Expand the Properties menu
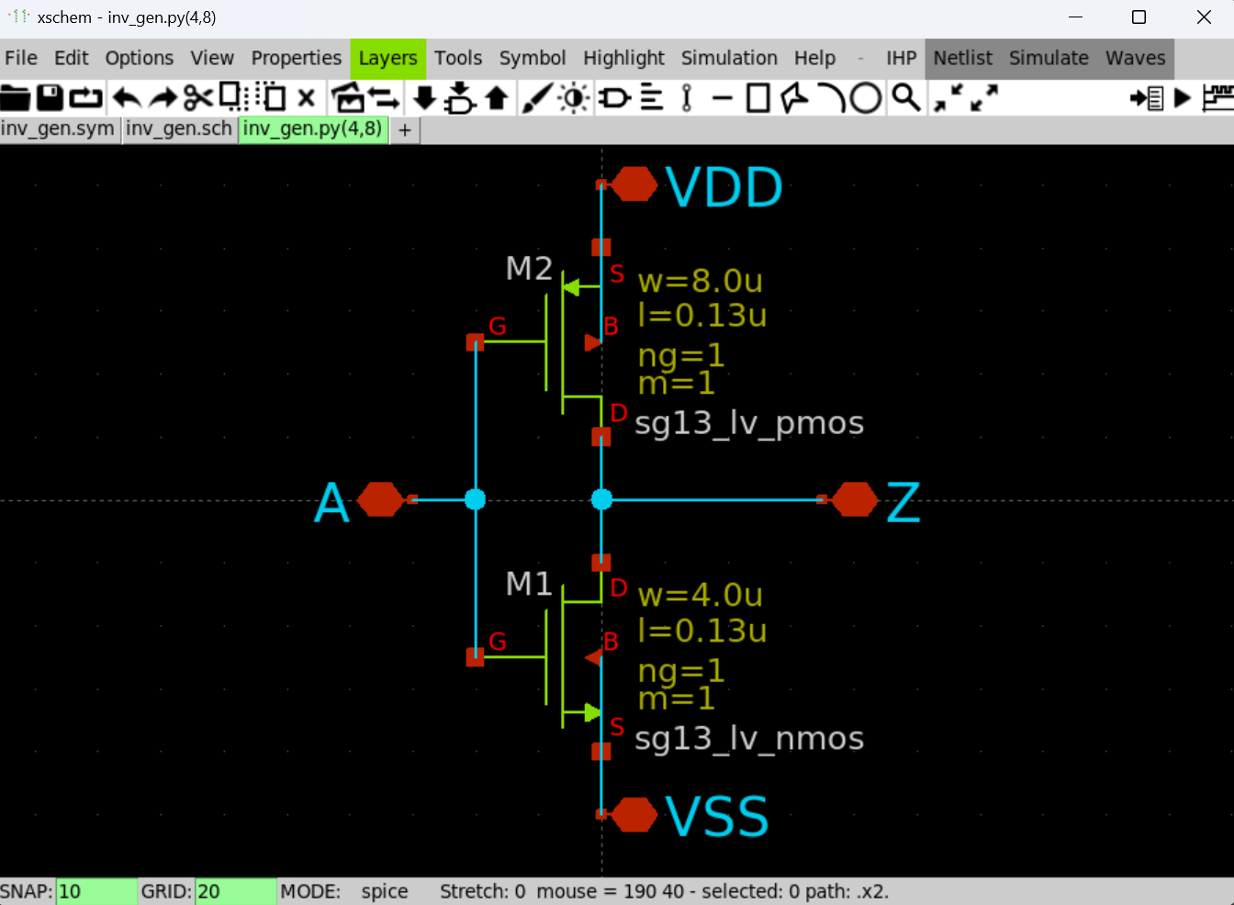This screenshot has height=905, width=1234. 296,59
